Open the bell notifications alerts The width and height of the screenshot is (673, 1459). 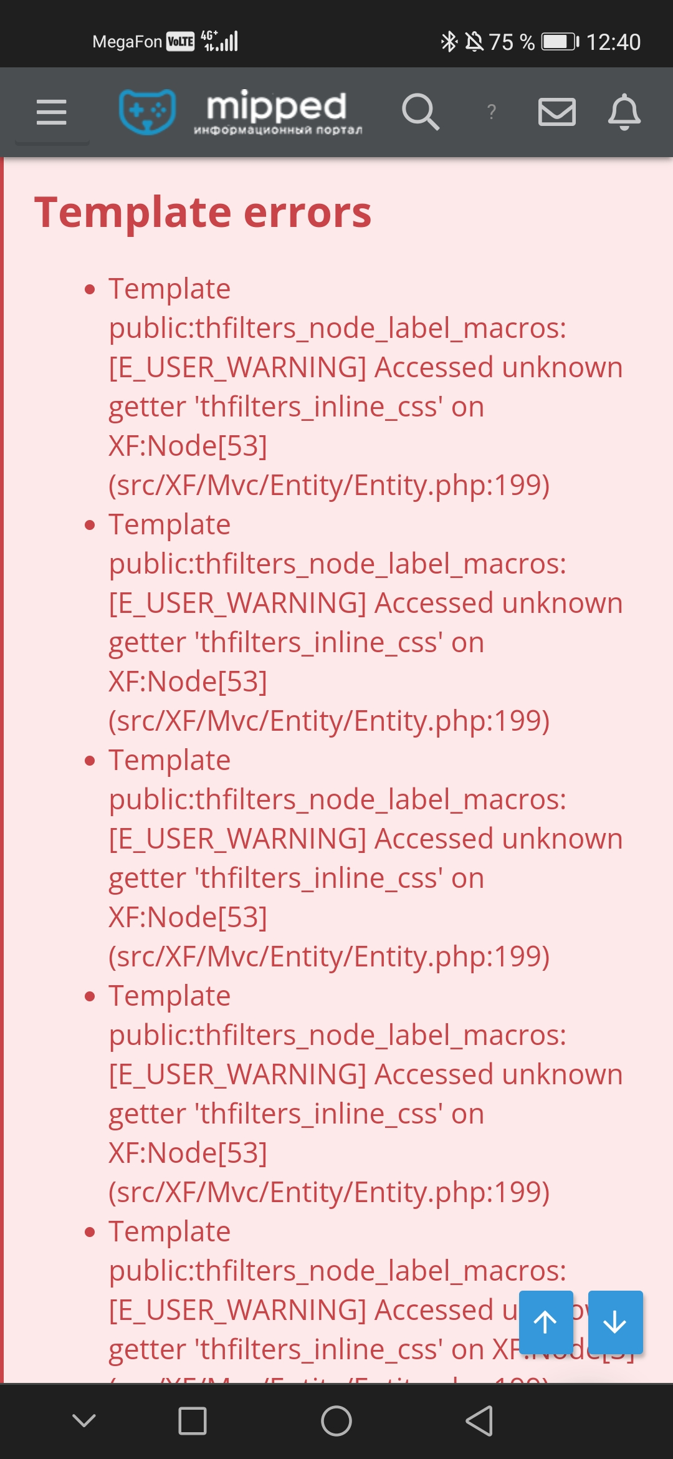tap(624, 112)
